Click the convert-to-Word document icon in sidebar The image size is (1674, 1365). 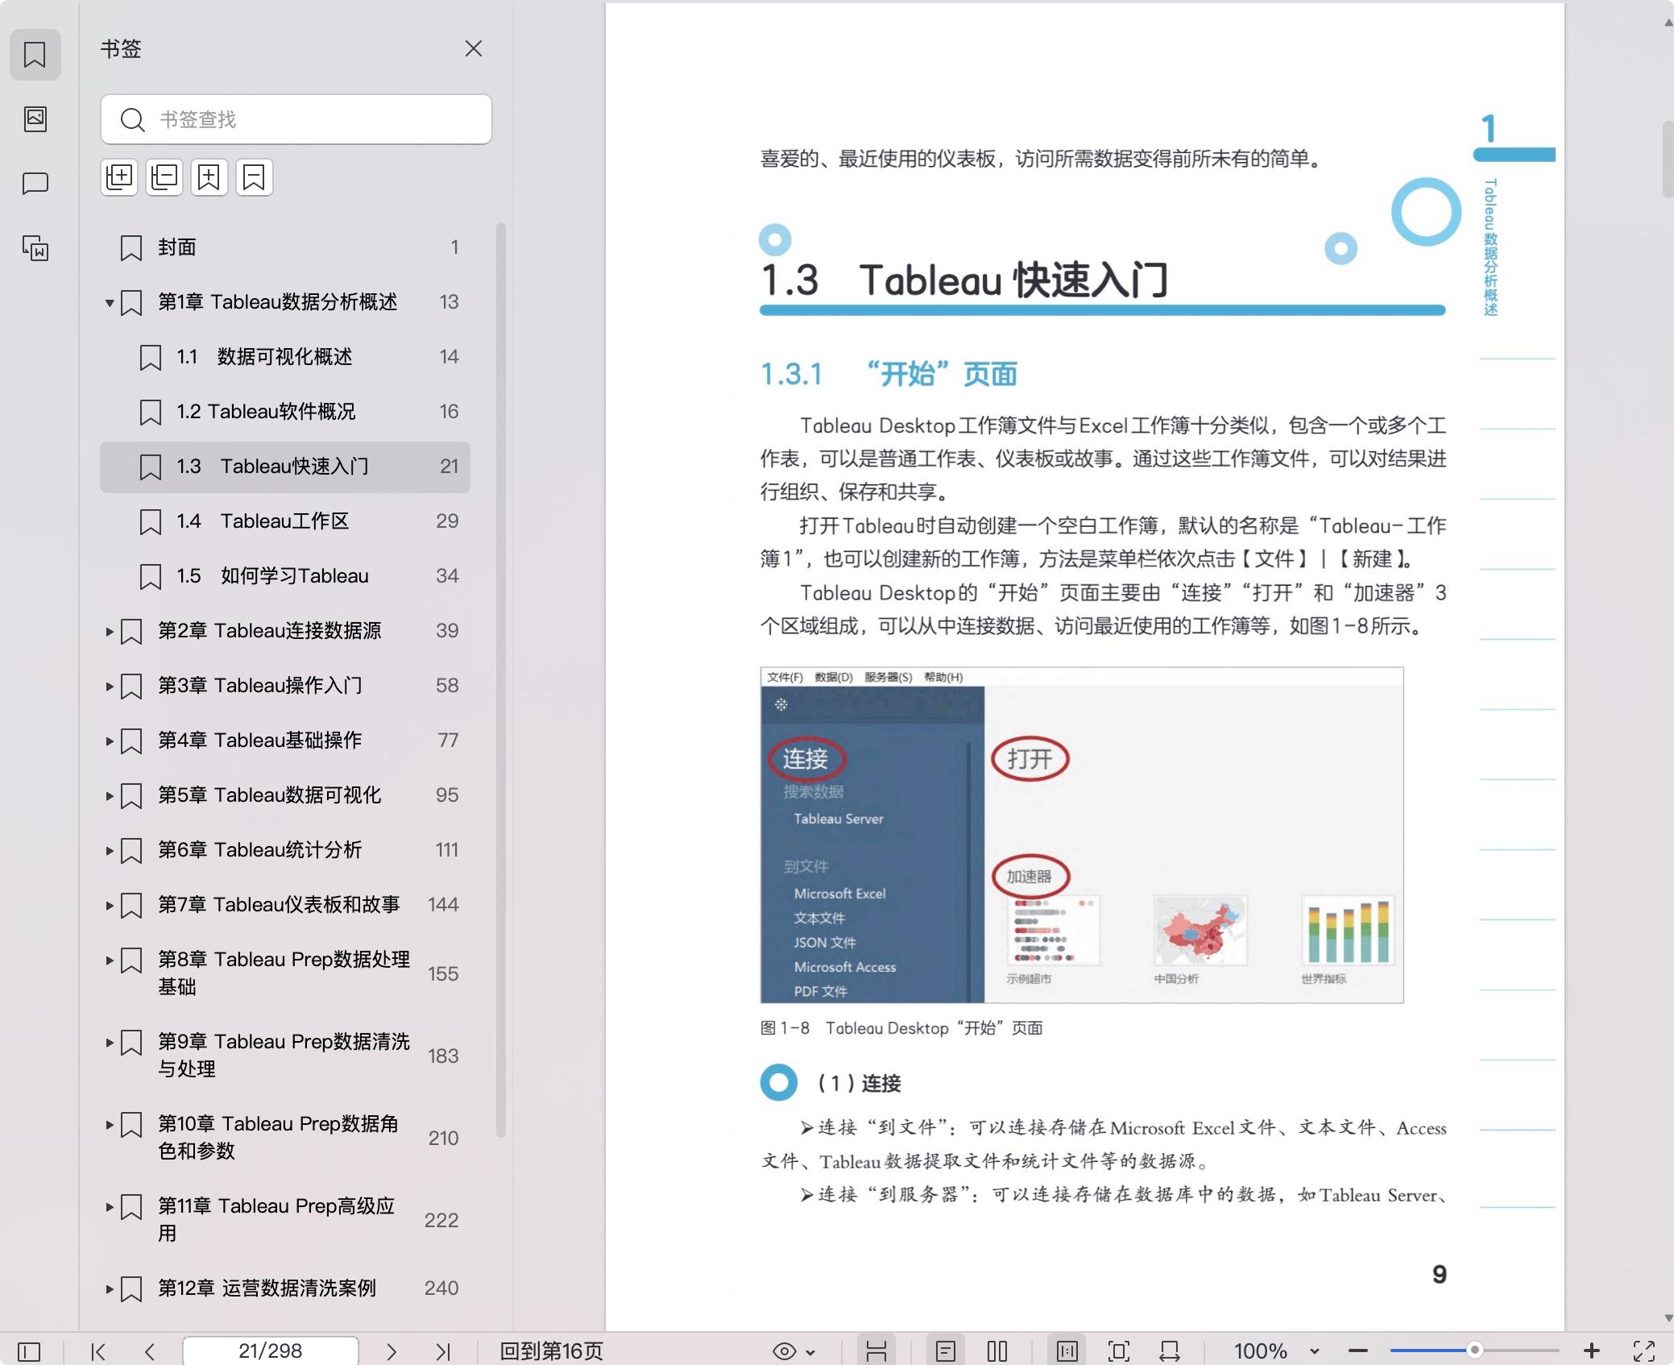(x=35, y=247)
